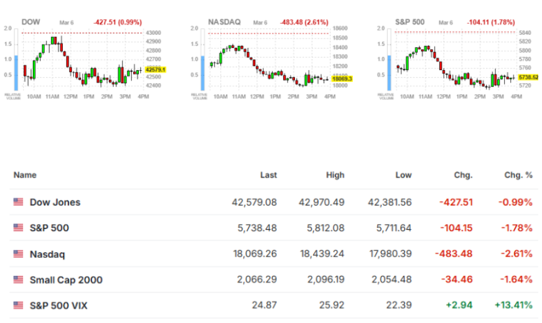Click the NASDAQ candlestick chart
Image resolution: width=542 pixels, height=323 pixels.
pyautogui.click(x=269, y=60)
